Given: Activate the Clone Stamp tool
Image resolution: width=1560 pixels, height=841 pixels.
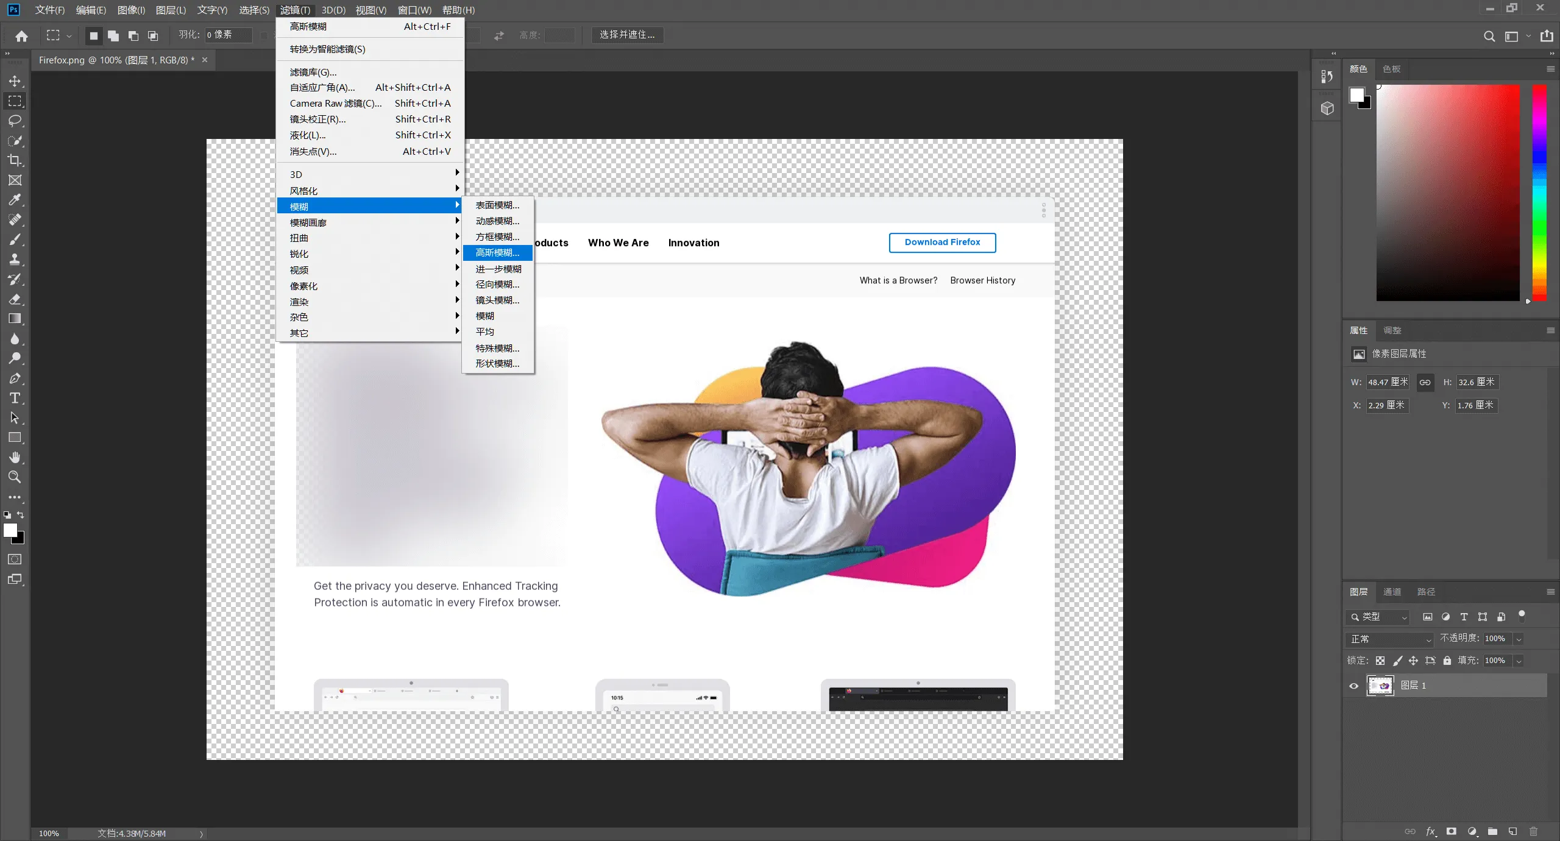Looking at the screenshot, I should coord(15,259).
